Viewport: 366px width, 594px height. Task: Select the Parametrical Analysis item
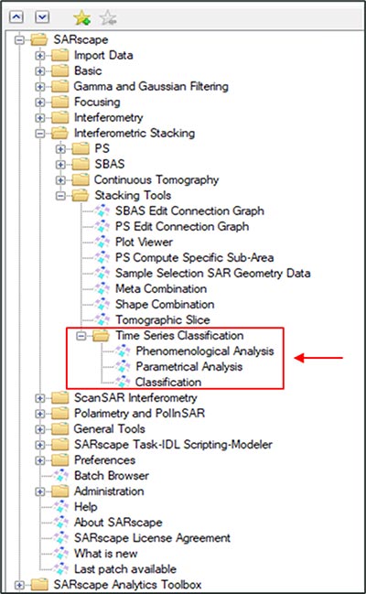[x=189, y=366]
